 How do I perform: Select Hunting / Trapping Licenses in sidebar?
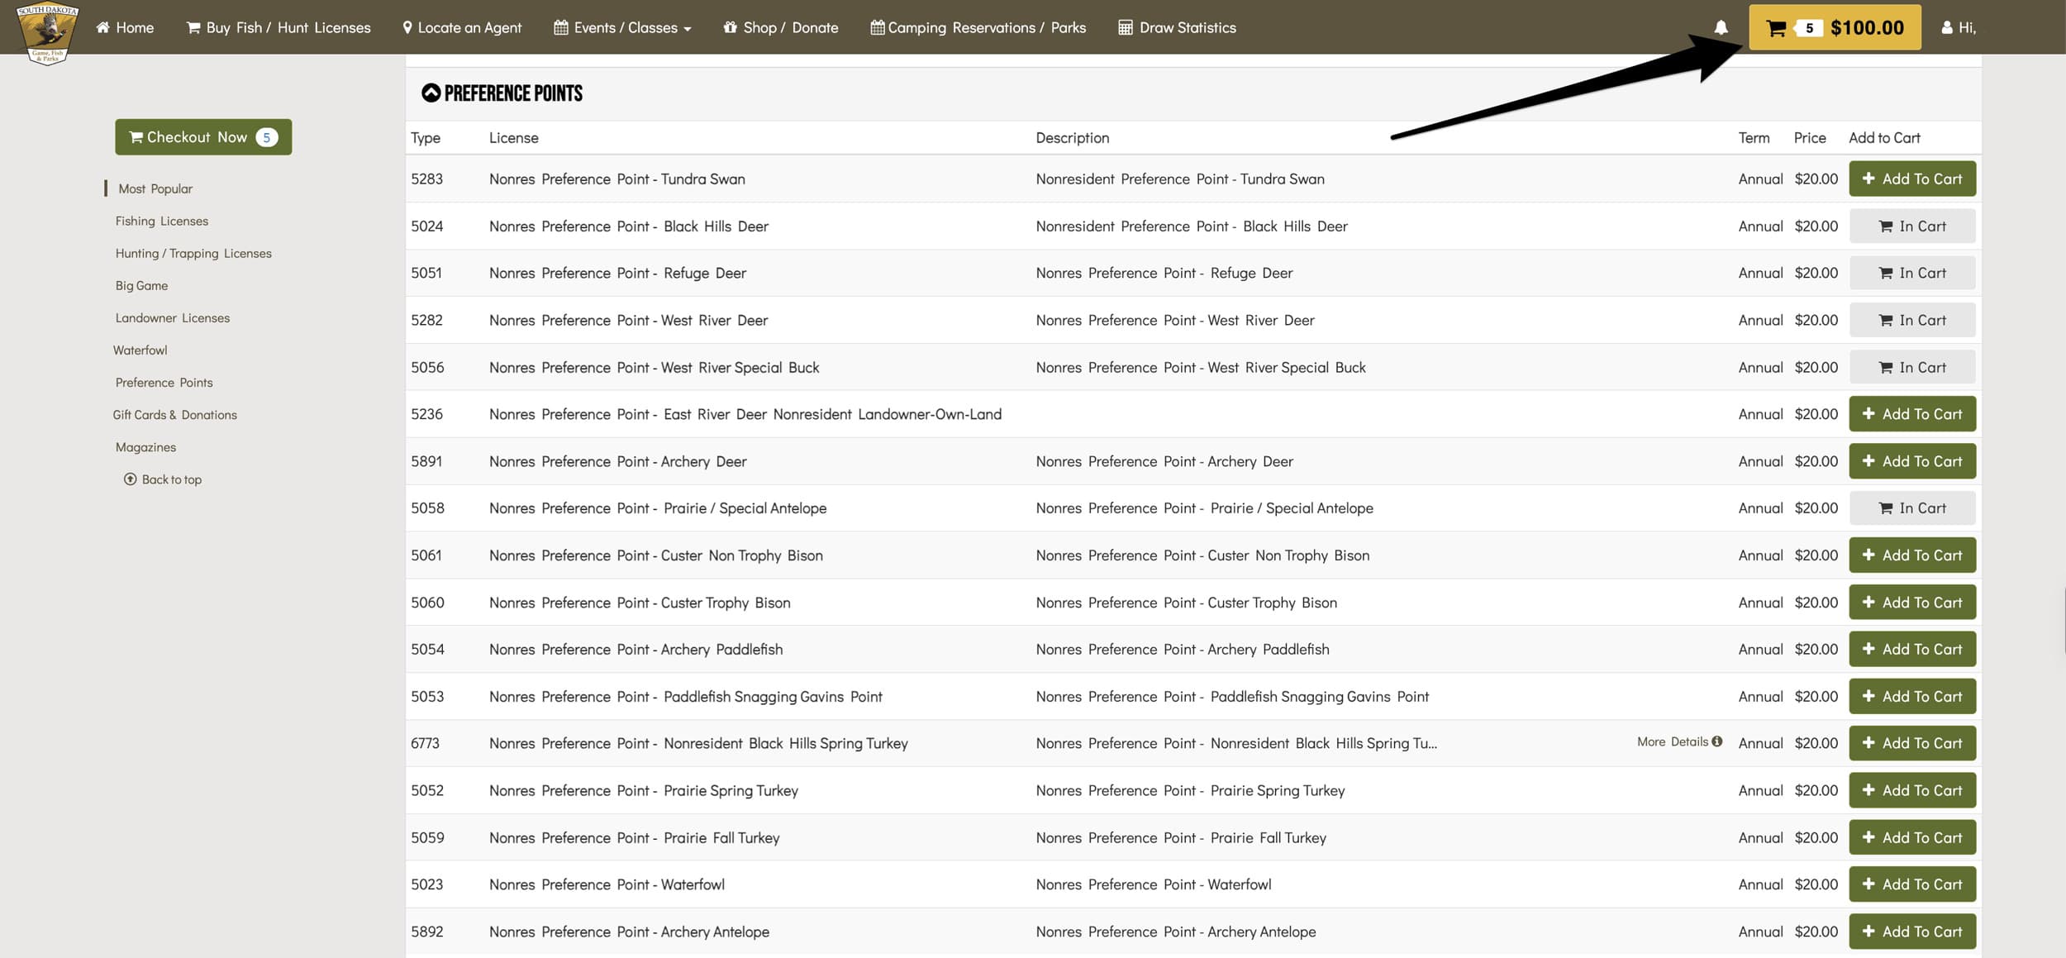193,253
